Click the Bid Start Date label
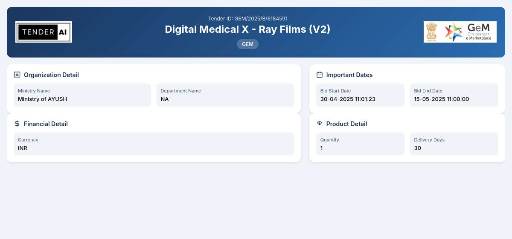512x239 pixels. pyautogui.click(x=335, y=91)
